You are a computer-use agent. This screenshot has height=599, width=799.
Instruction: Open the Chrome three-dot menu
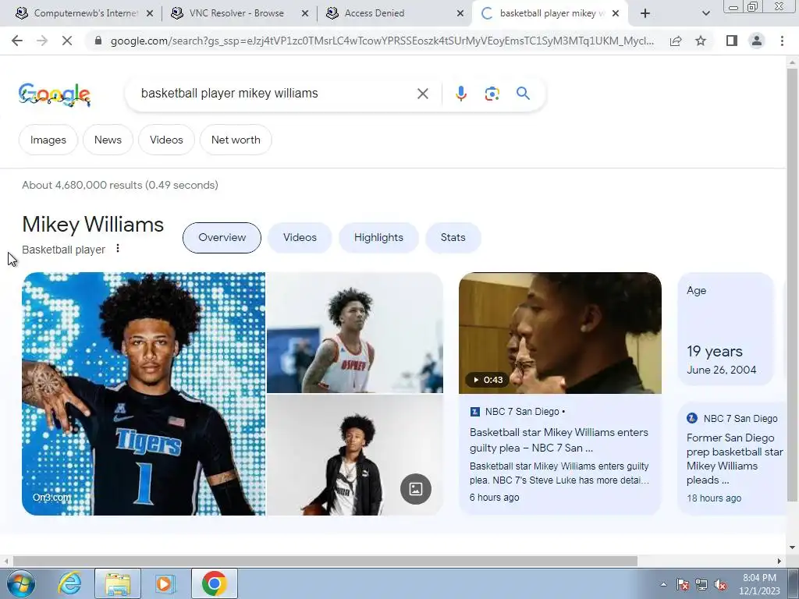pyautogui.click(x=782, y=41)
